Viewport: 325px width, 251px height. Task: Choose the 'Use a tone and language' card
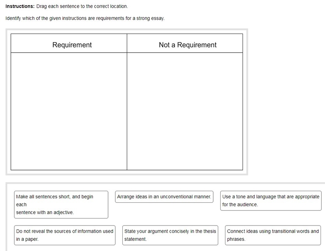pos(271,200)
